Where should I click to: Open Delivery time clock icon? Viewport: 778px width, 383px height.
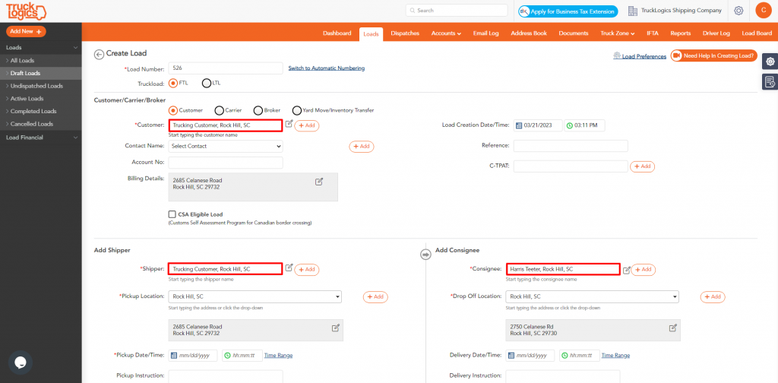tap(565, 356)
